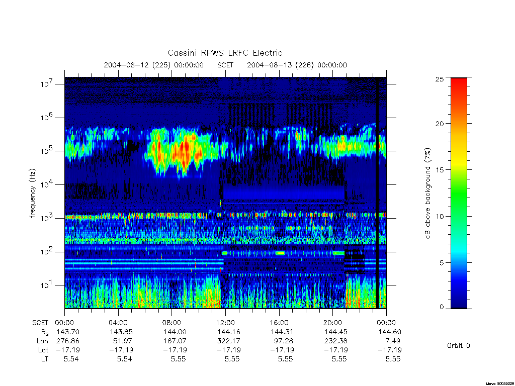The image size is (515, 386).
Task: Click the 10^2 frequency tick label
Action: pyautogui.click(x=47, y=251)
